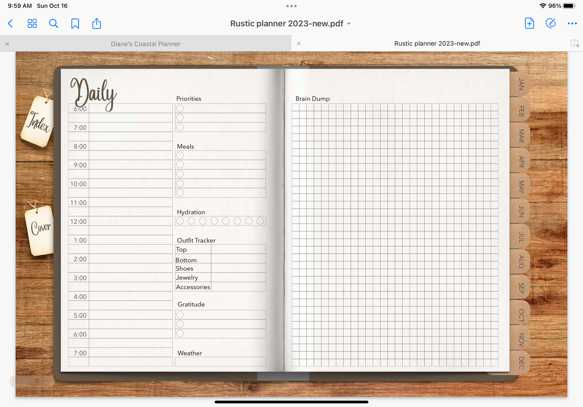Check the first Priorities circle
The height and width of the screenshot is (407, 583).
[180, 109]
